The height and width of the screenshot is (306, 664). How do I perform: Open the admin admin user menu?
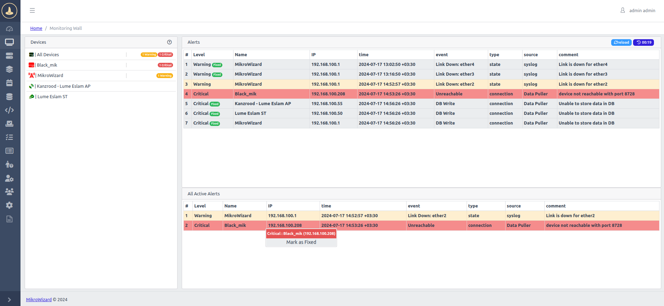pyautogui.click(x=638, y=10)
